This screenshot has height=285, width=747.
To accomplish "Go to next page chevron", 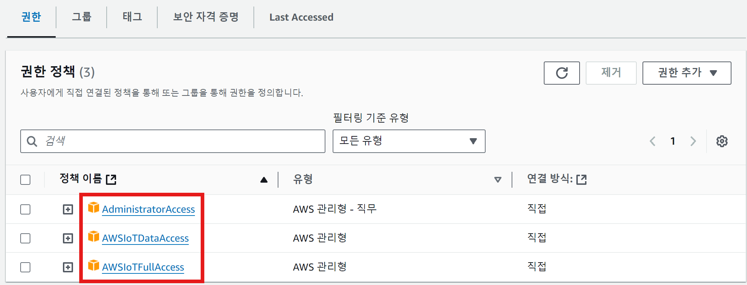I will (693, 141).
